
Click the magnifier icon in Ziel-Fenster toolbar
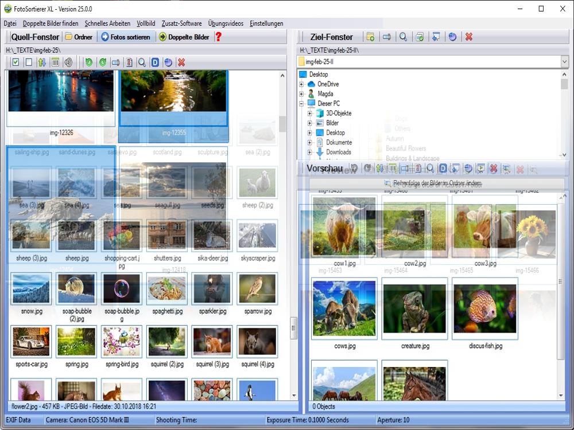pyautogui.click(x=404, y=37)
